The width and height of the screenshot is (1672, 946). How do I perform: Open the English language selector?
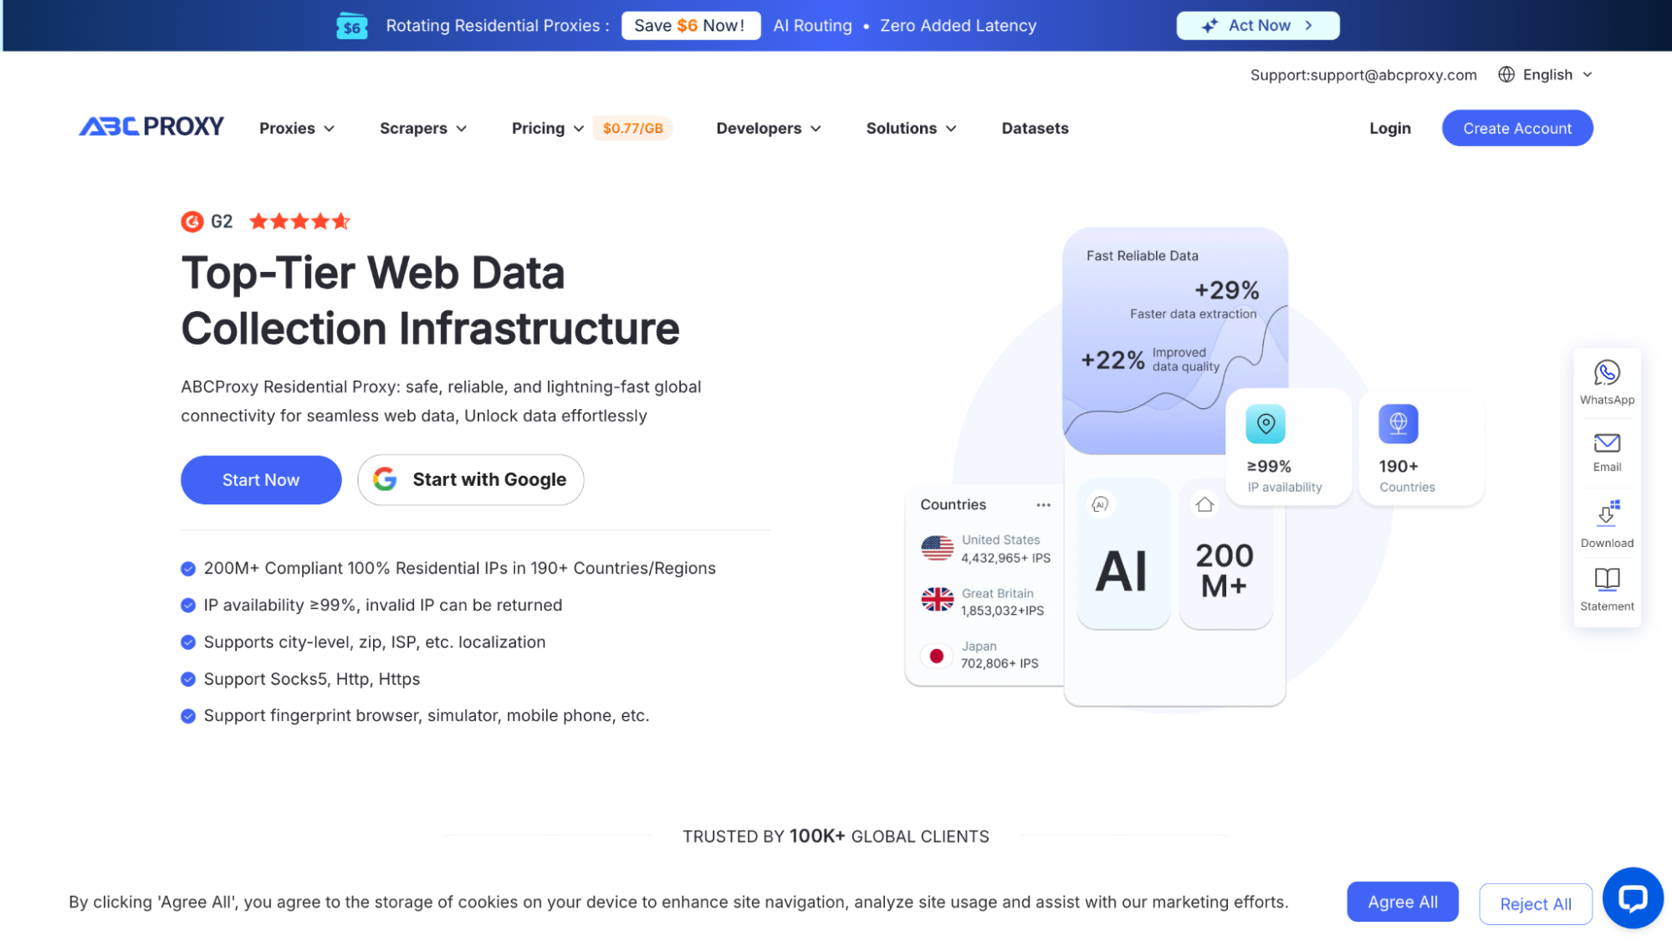click(x=1545, y=74)
